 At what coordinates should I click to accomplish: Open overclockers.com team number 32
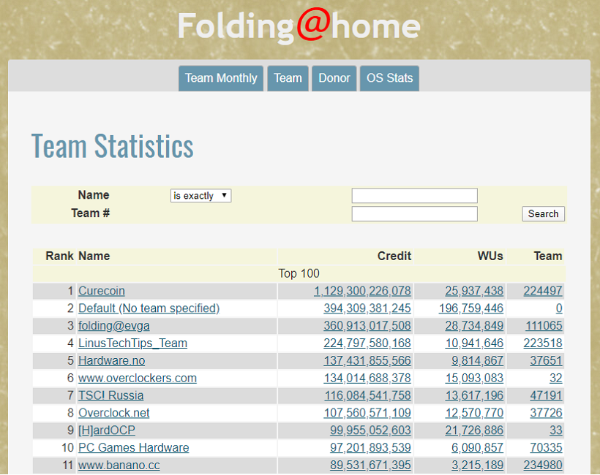click(556, 379)
